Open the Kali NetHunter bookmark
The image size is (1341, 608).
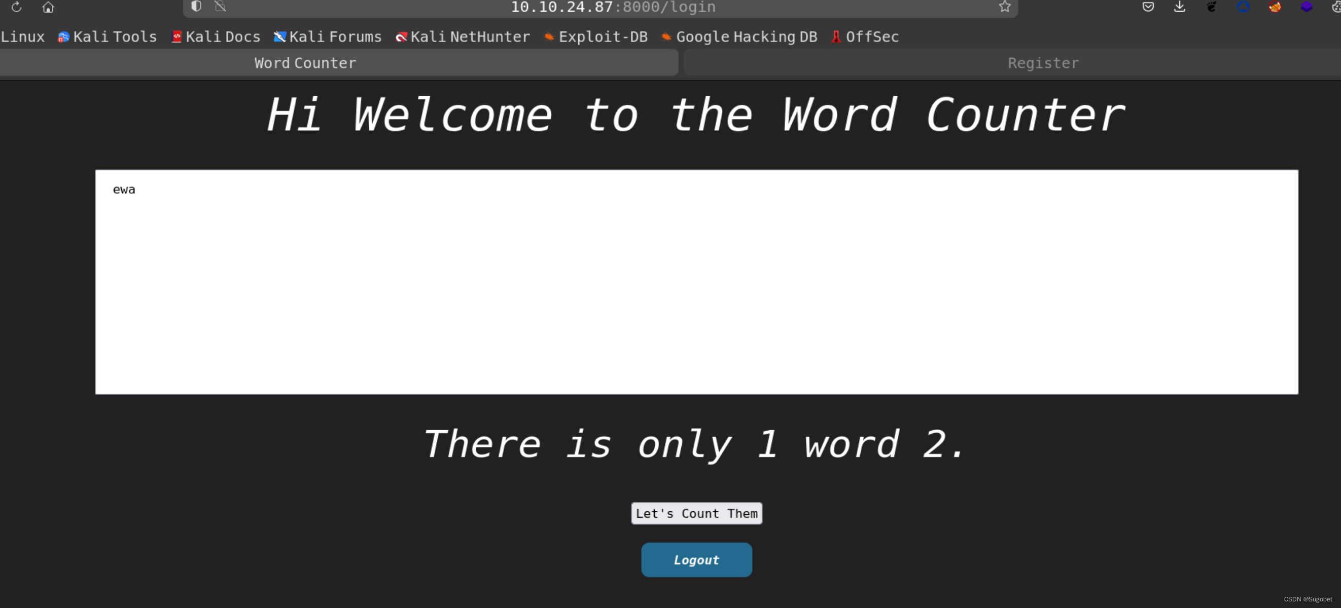tap(463, 37)
